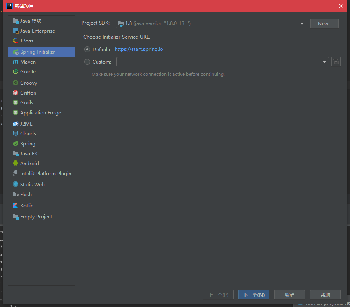Click inside the Custom URL input field
The height and width of the screenshot is (307, 350).
pos(219,62)
